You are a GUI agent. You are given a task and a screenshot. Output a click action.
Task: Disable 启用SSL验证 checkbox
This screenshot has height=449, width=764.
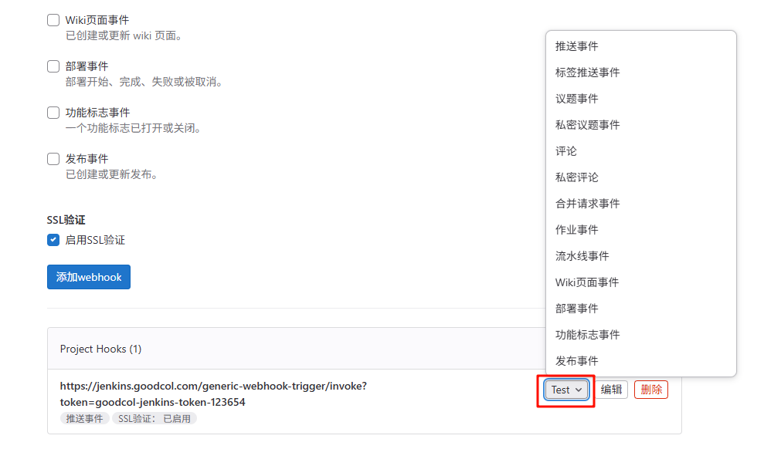pyautogui.click(x=53, y=240)
